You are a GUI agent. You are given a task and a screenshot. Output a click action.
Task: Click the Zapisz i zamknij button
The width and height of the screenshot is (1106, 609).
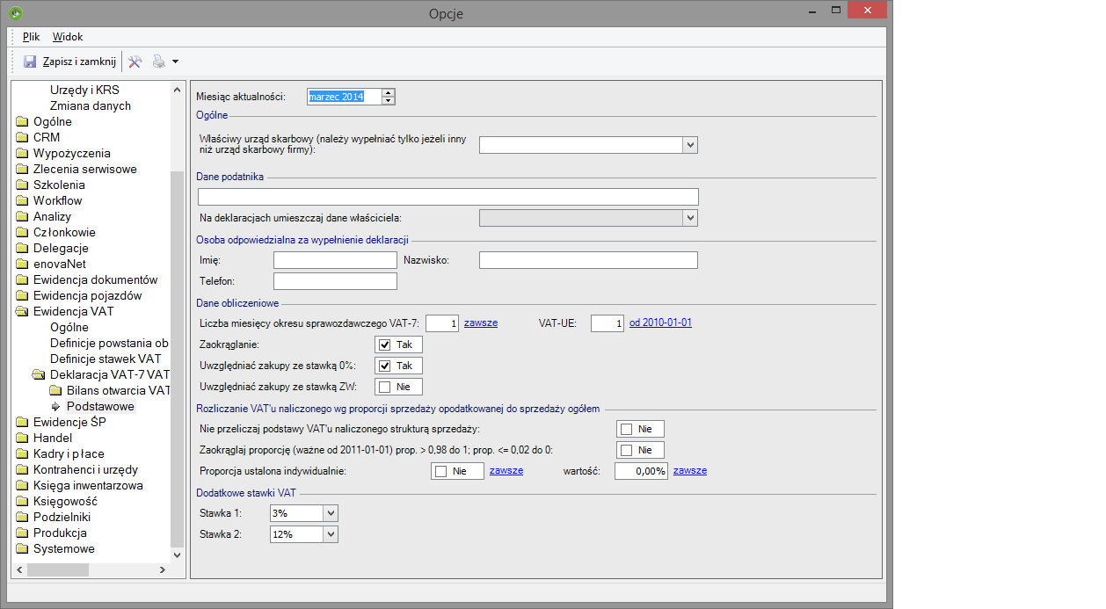[x=69, y=62]
